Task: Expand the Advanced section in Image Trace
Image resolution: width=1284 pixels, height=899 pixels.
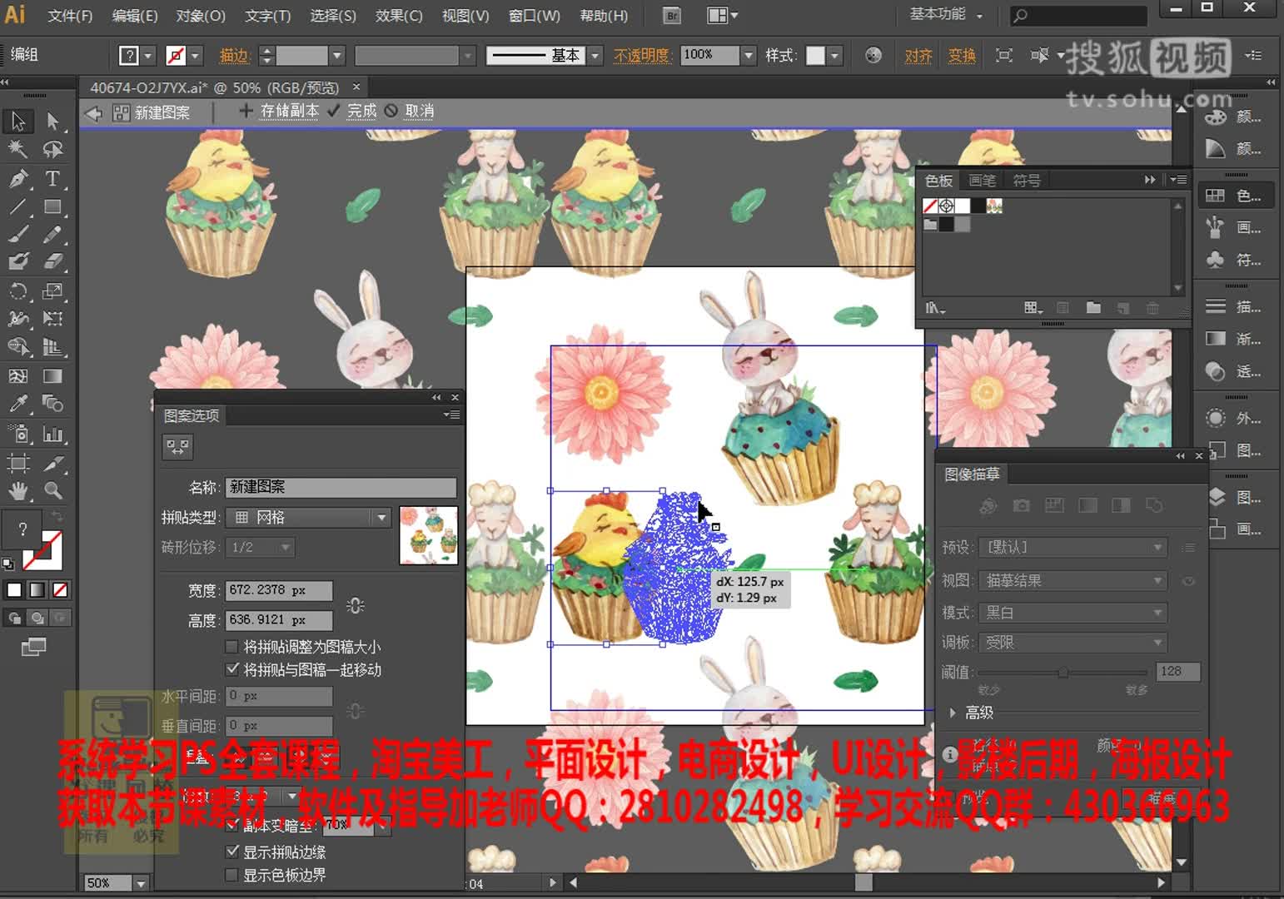Action: (953, 713)
